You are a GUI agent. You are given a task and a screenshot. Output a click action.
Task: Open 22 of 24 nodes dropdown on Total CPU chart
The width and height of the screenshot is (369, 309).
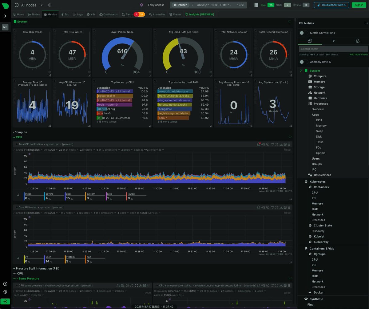[69, 150]
